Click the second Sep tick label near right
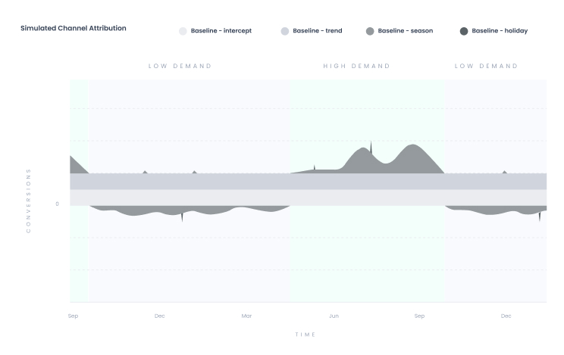This screenshot has width=564, height=355. point(419,316)
